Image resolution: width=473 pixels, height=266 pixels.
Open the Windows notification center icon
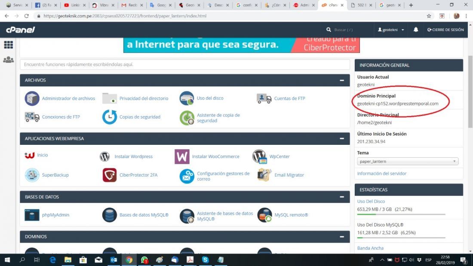pos(464,260)
